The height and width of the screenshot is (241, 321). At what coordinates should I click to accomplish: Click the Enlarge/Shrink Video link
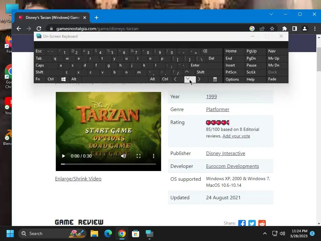(x=78, y=179)
